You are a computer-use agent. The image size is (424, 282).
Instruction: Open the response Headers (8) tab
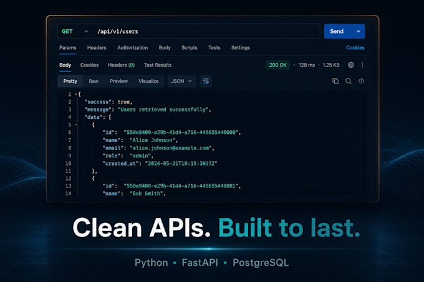[x=121, y=65]
